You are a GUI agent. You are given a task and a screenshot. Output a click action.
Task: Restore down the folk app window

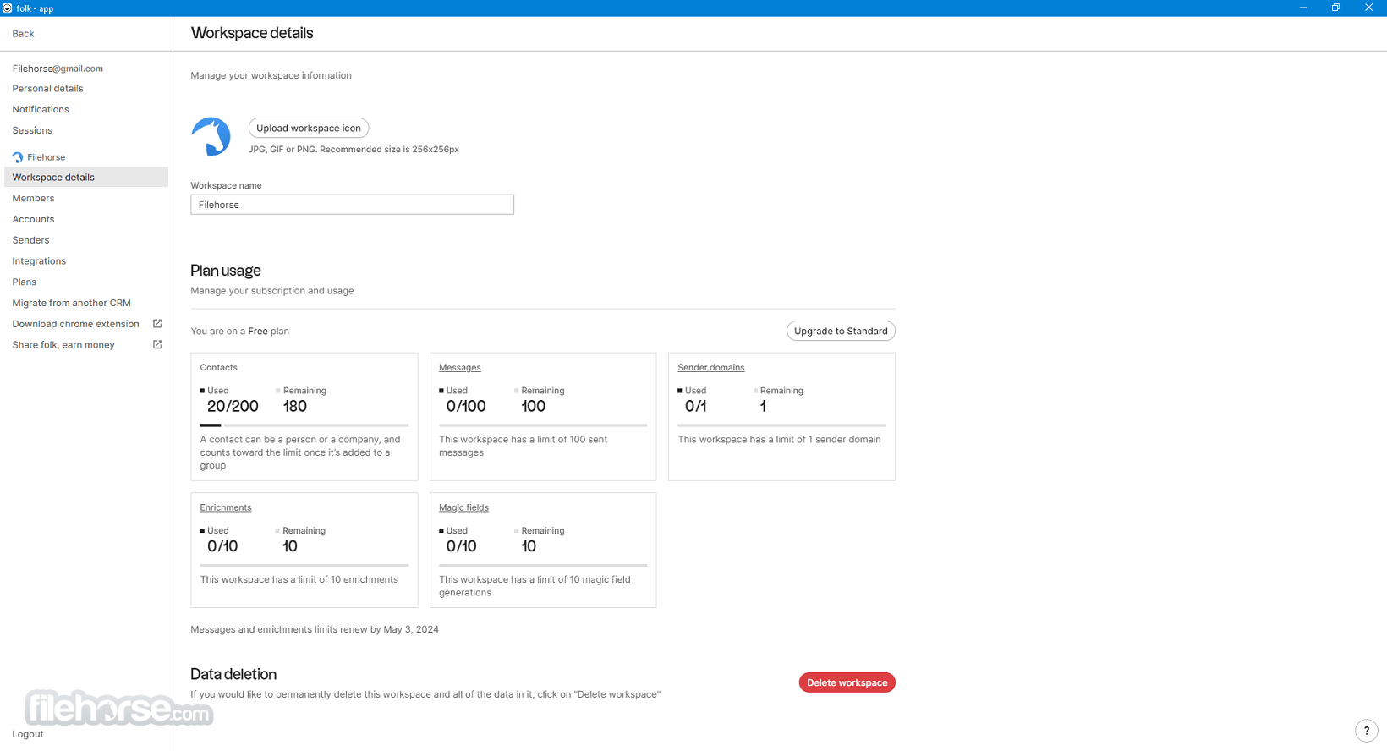pyautogui.click(x=1336, y=8)
